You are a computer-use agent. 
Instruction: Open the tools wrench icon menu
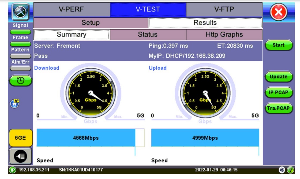click(20, 12)
